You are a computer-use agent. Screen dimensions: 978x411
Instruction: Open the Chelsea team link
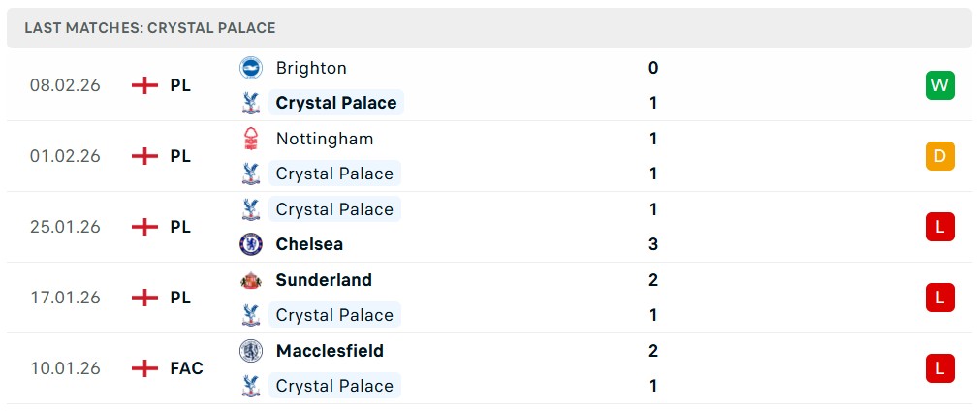[x=309, y=244]
